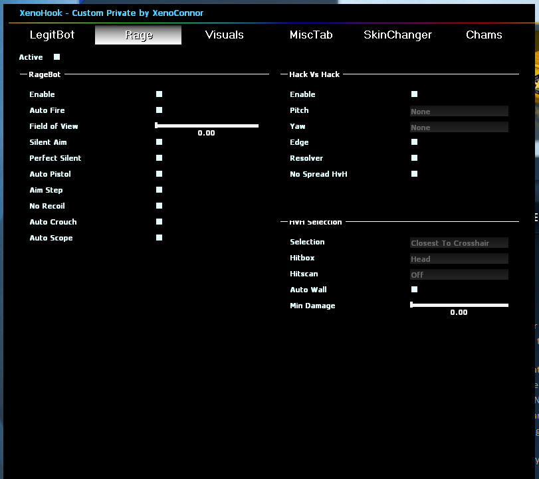
Task: Switch to the LegitBot tab
Action: (x=52, y=35)
